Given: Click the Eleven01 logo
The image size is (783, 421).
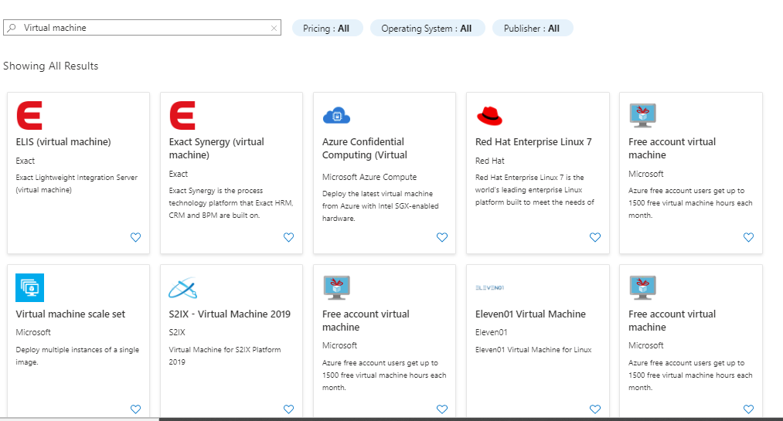Looking at the screenshot, I should pyautogui.click(x=489, y=288).
